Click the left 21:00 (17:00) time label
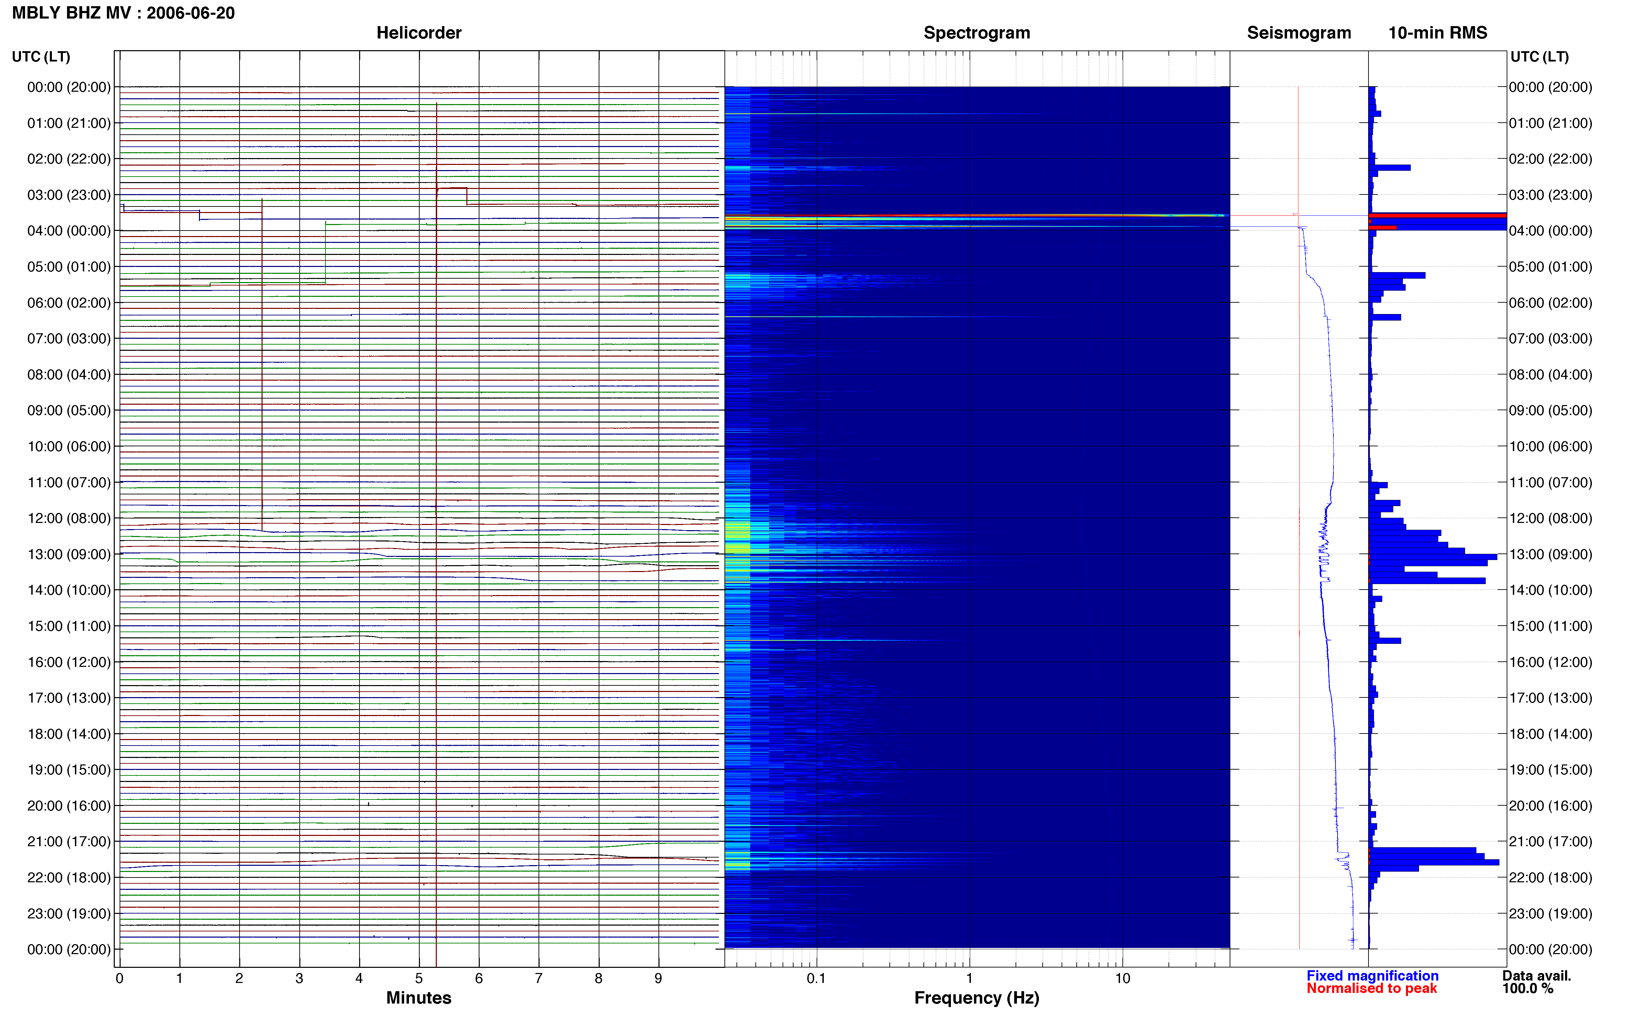This screenshot has width=1629, height=1018. [x=69, y=842]
